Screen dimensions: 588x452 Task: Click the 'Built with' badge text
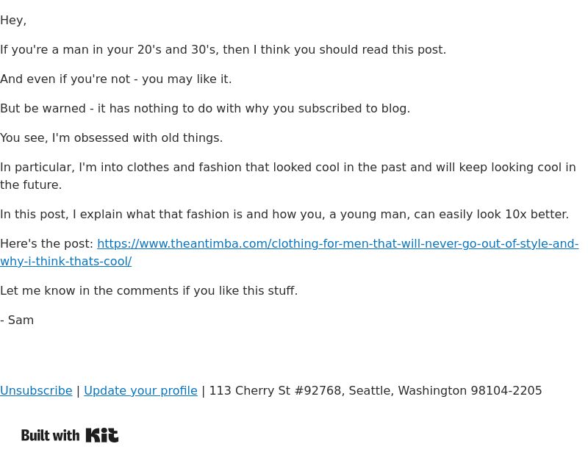[50, 436]
